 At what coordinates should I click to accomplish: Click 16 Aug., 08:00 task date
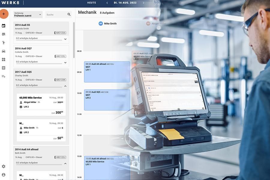pyautogui.click(x=56, y=98)
